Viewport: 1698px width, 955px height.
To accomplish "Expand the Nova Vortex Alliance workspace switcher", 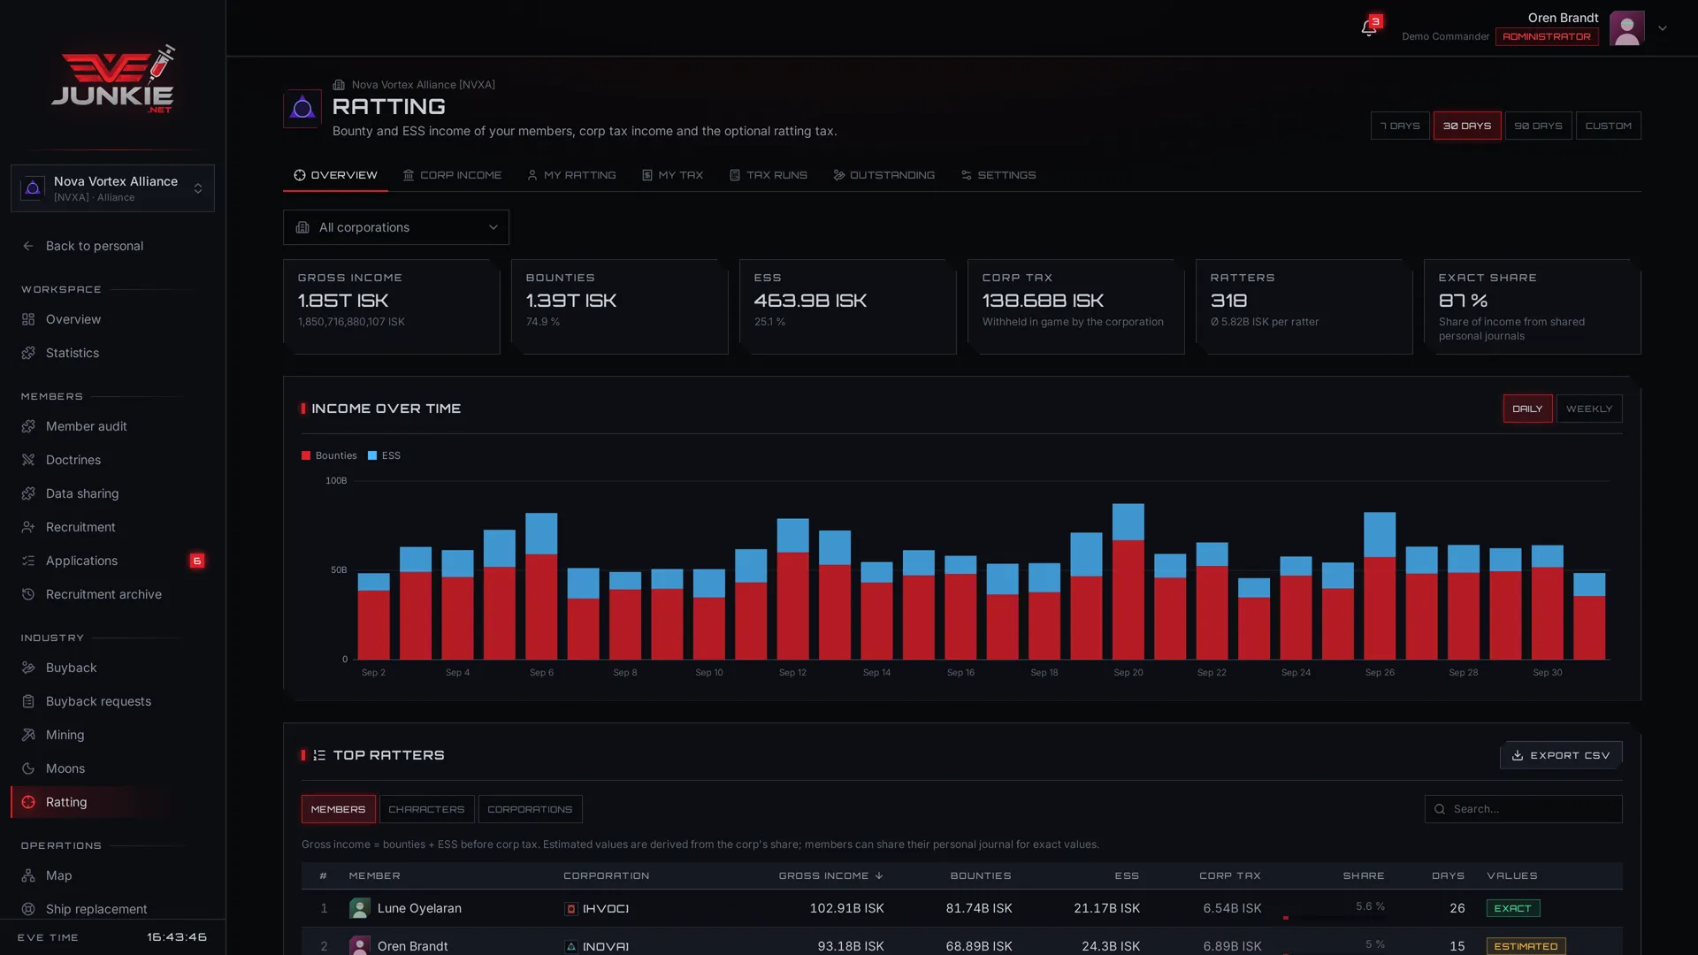I will 112,188.
